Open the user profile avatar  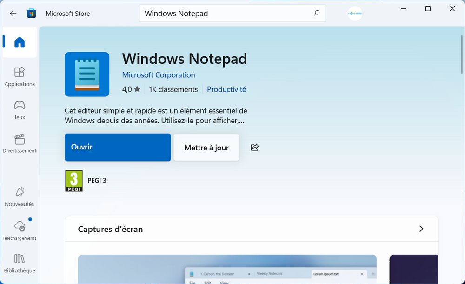tap(355, 14)
